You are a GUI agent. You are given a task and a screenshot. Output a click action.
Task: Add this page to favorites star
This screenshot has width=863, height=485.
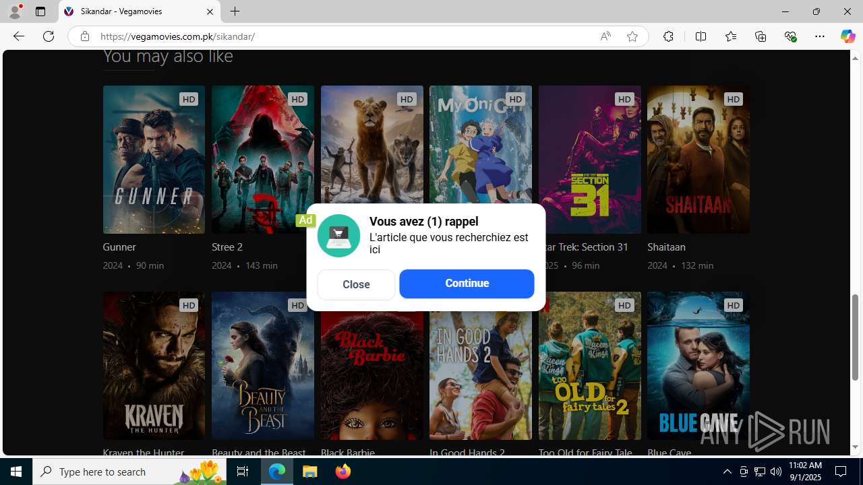632,36
